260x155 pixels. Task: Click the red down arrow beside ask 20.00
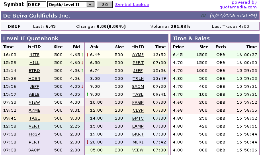point(87,142)
